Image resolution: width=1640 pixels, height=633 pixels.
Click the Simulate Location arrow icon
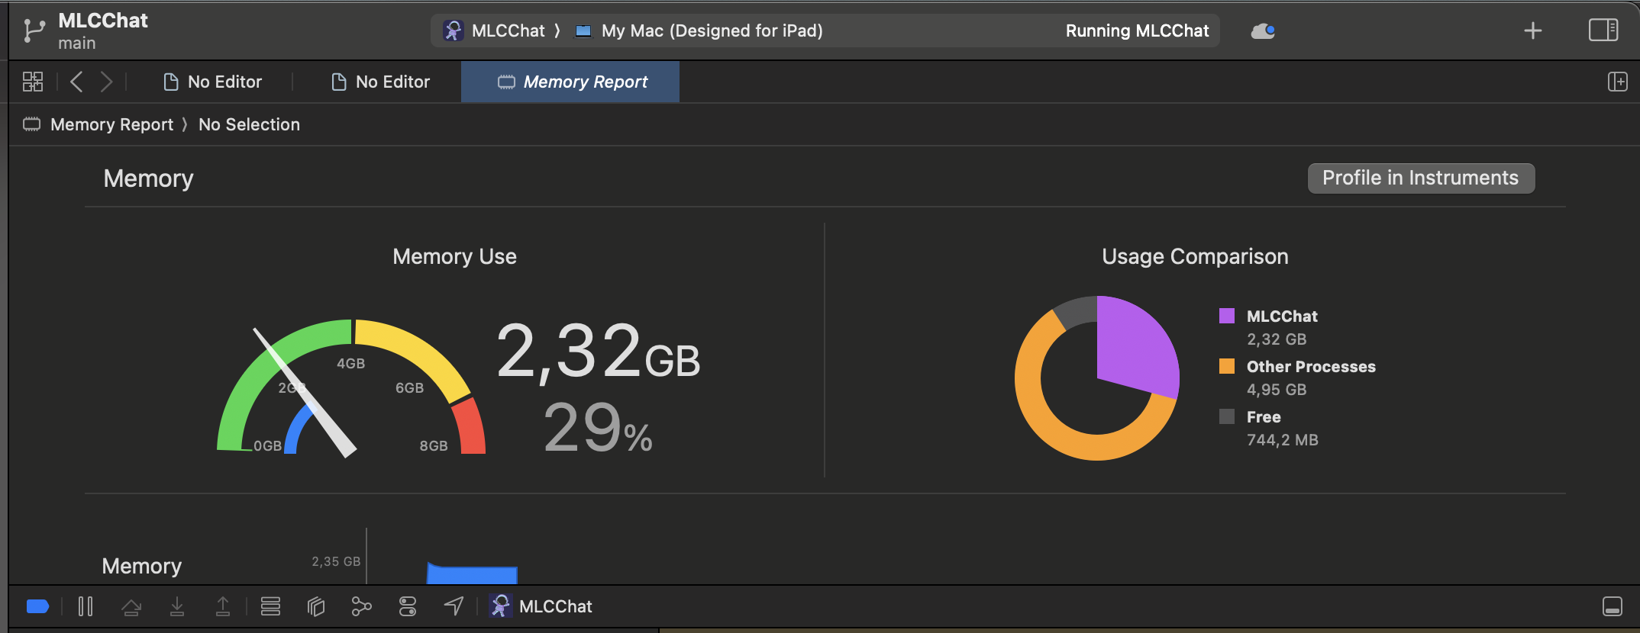[x=454, y=606]
